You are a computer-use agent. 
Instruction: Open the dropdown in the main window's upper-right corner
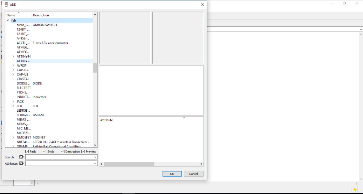coord(361,29)
